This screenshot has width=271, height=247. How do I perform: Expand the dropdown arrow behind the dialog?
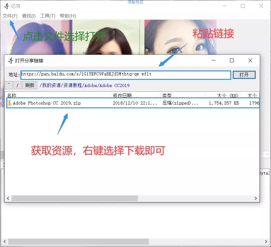[267, 154]
